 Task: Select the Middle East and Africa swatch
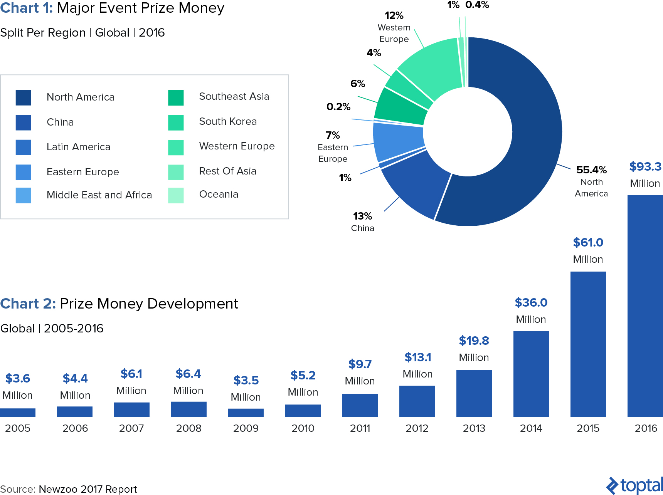pos(23,195)
